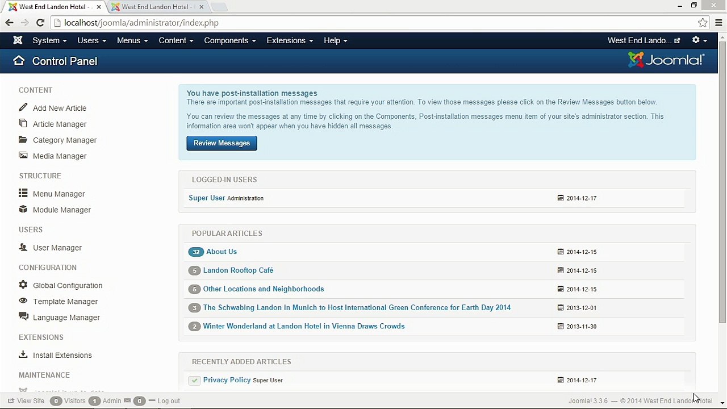Expand the Menus dropdown
Viewport: 727px width, 409px height.
click(132, 40)
